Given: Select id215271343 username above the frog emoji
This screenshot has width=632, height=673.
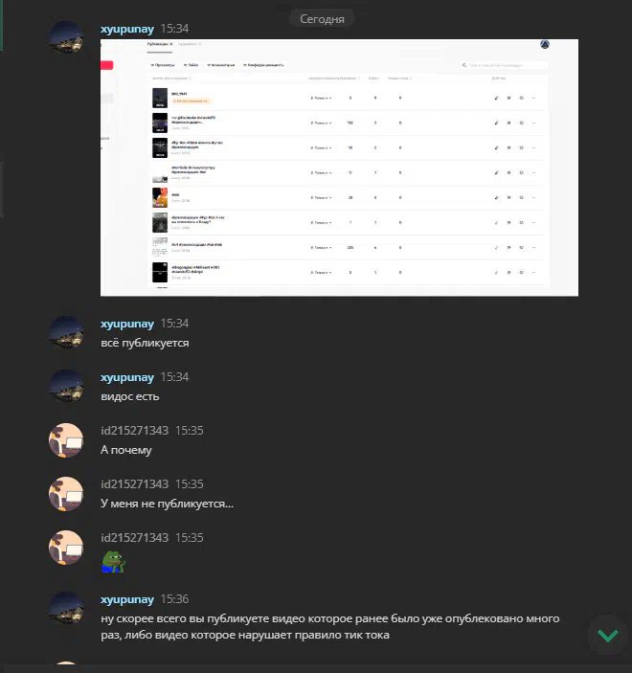Looking at the screenshot, I should (x=134, y=538).
